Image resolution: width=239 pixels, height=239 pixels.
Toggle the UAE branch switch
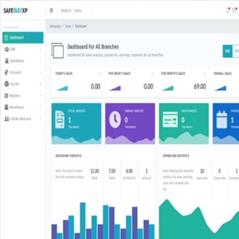coord(227,51)
